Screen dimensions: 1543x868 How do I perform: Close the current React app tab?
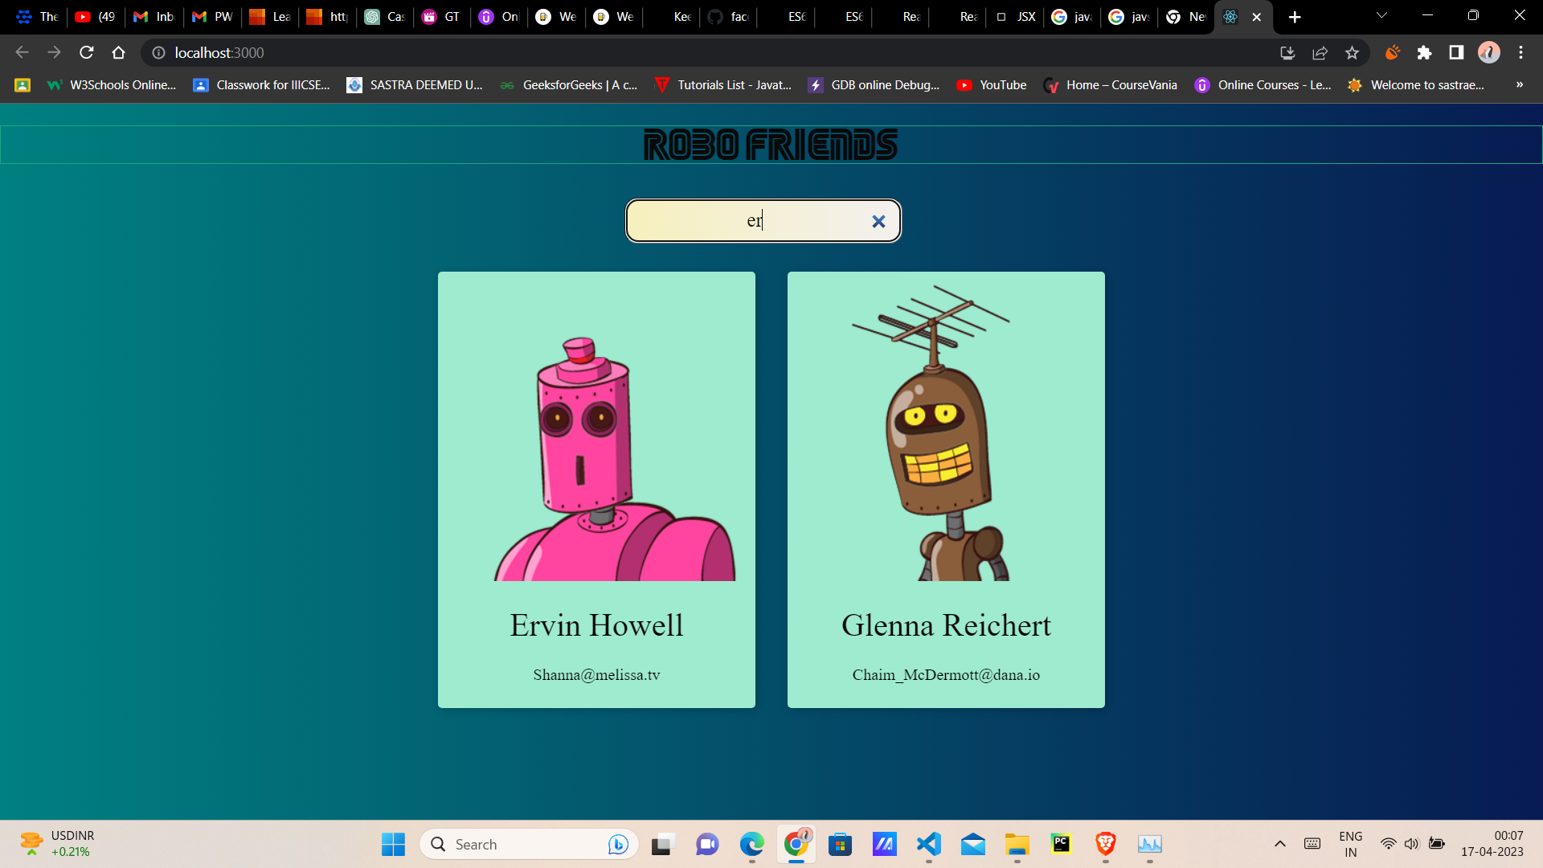(x=1257, y=17)
